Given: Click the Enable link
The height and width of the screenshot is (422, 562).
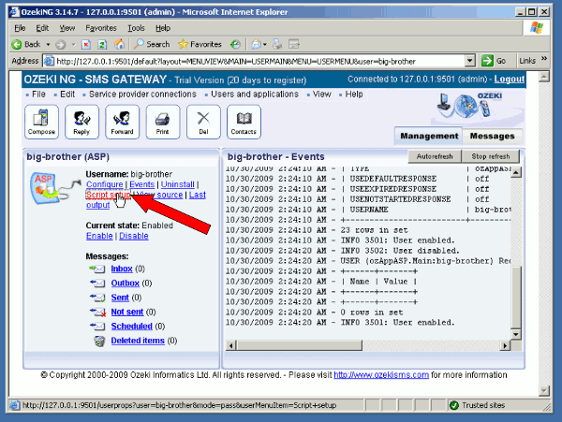Looking at the screenshot, I should tap(99, 236).
